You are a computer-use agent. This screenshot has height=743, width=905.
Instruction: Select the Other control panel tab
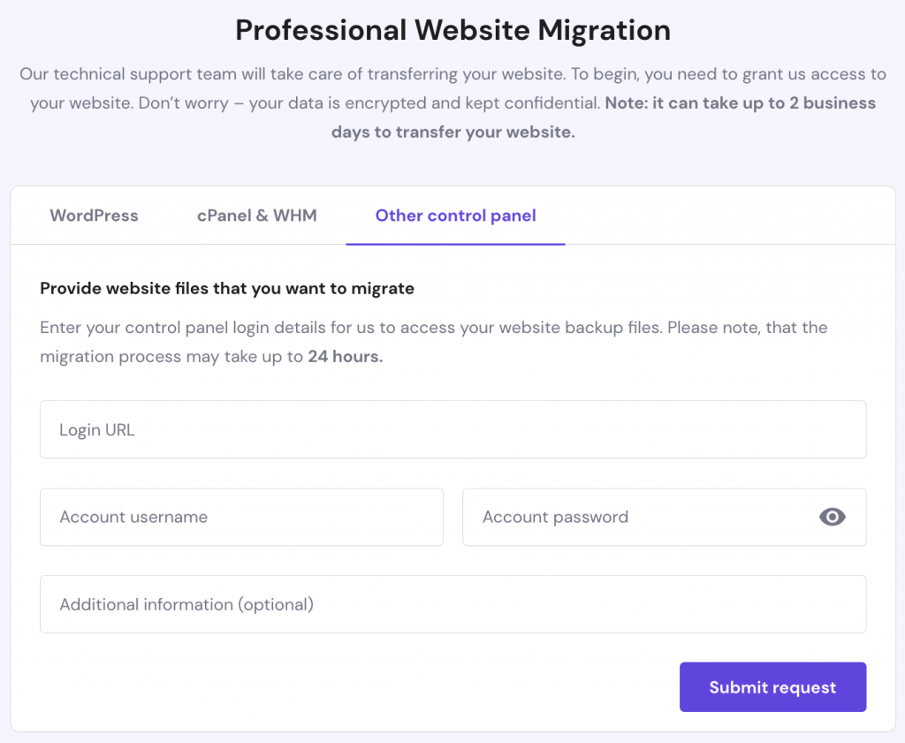(x=455, y=216)
